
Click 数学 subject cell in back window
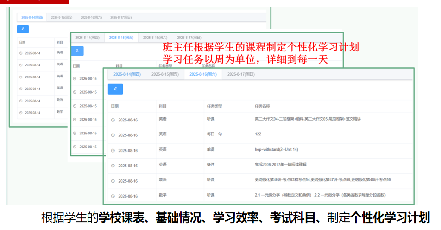[60, 112]
